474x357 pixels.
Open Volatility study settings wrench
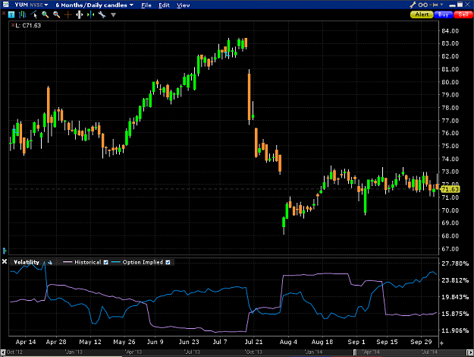49,263
